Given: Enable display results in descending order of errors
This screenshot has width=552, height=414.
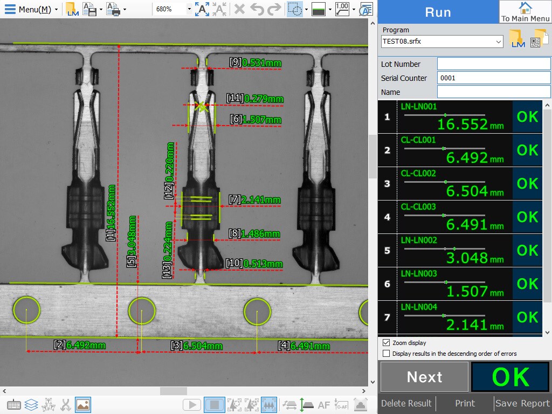Looking at the screenshot, I should (x=386, y=354).
